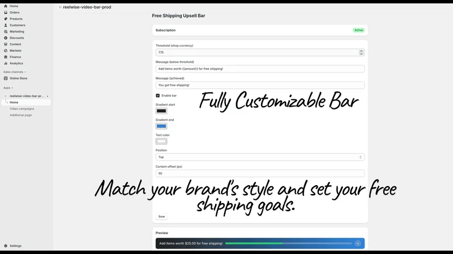Click the Markets globe icon
Image resolution: width=453 pixels, height=254 pixels.
[x=6, y=50]
